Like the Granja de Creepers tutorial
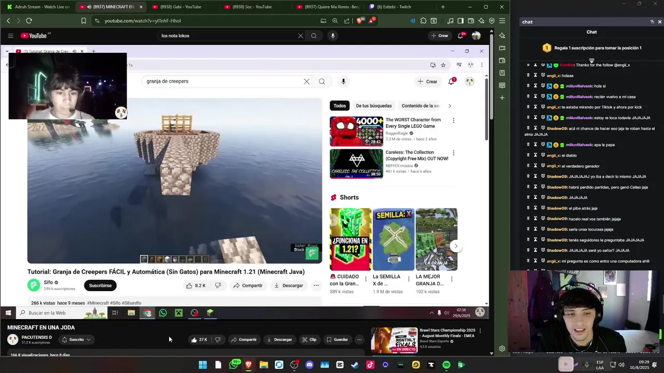Viewport: 664px width, 373px height. (196, 285)
